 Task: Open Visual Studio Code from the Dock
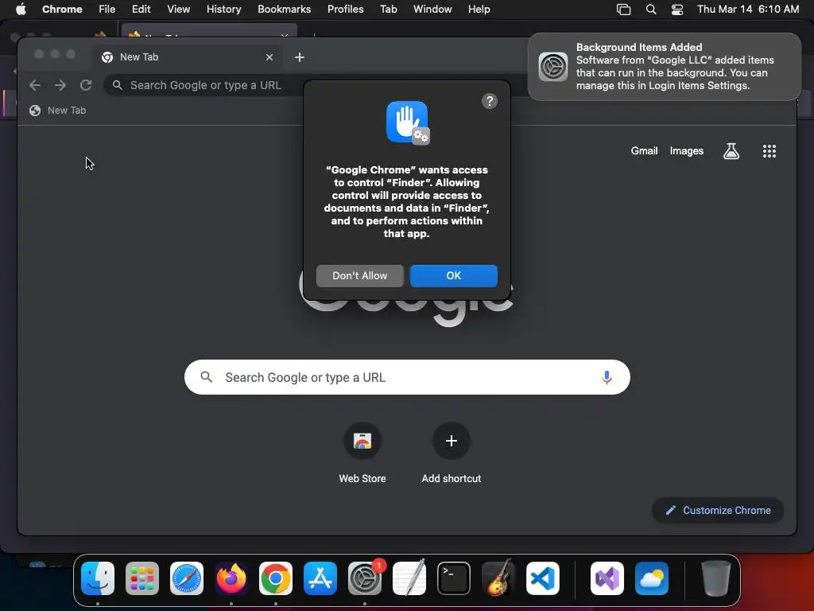[x=542, y=578]
